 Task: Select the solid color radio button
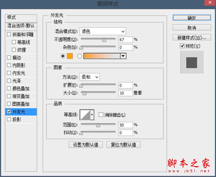63,56
